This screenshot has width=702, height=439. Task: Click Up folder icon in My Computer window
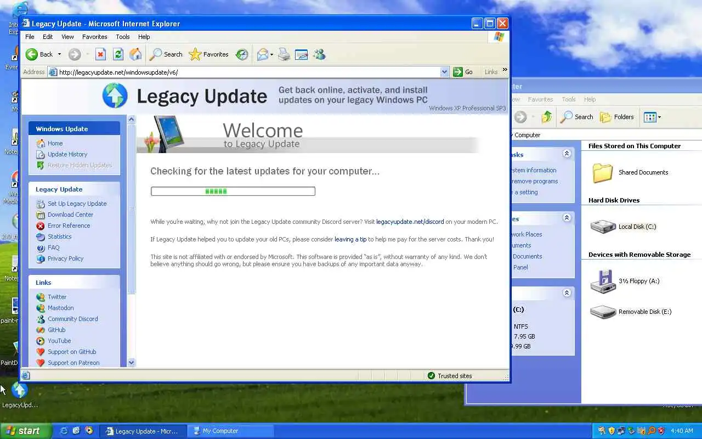(x=546, y=117)
